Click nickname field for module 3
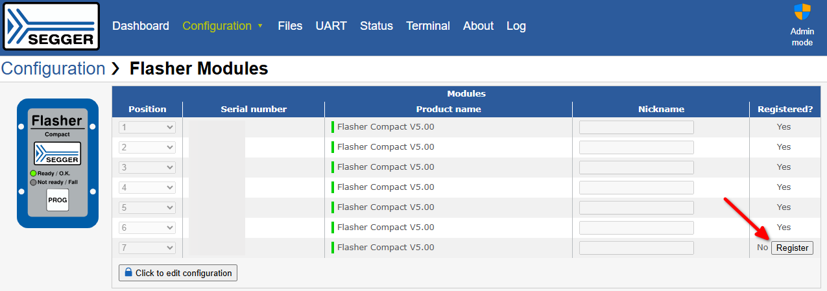827x291 pixels. 636,167
